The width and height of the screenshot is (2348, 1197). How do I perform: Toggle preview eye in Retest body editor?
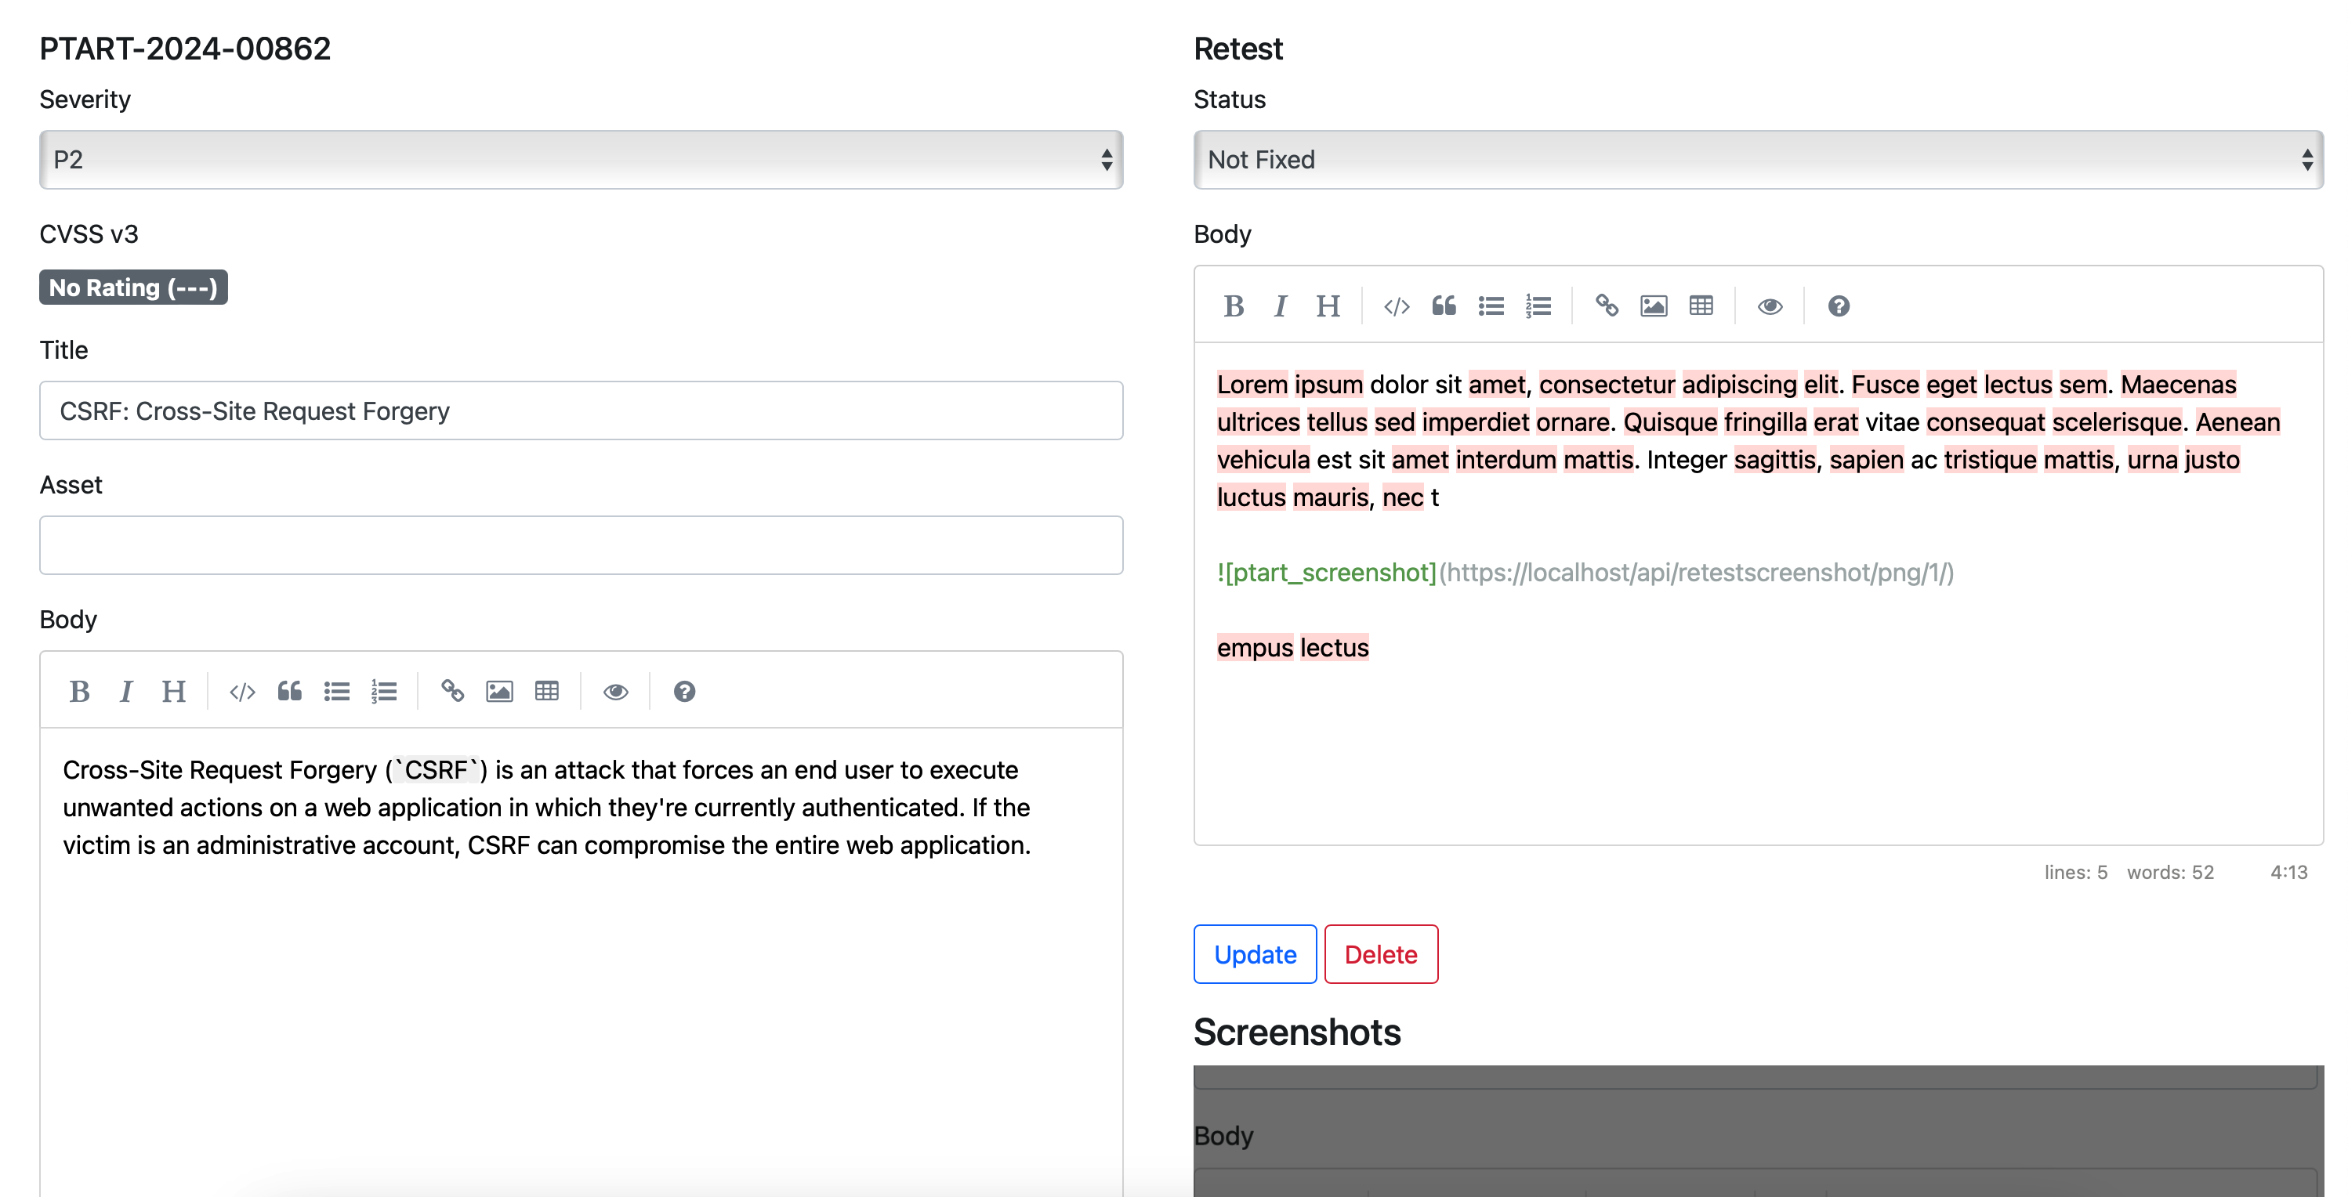point(1769,306)
